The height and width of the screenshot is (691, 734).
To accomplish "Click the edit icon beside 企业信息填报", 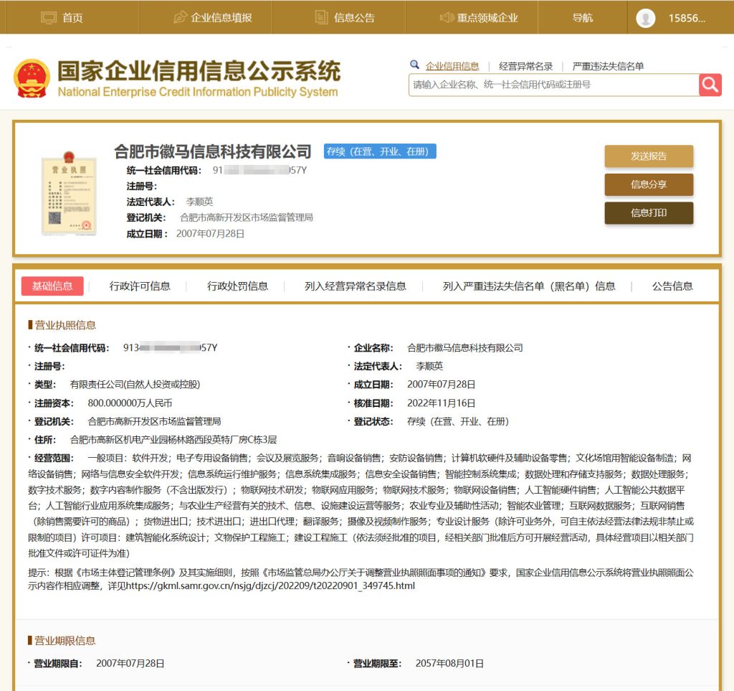I will tap(181, 17).
